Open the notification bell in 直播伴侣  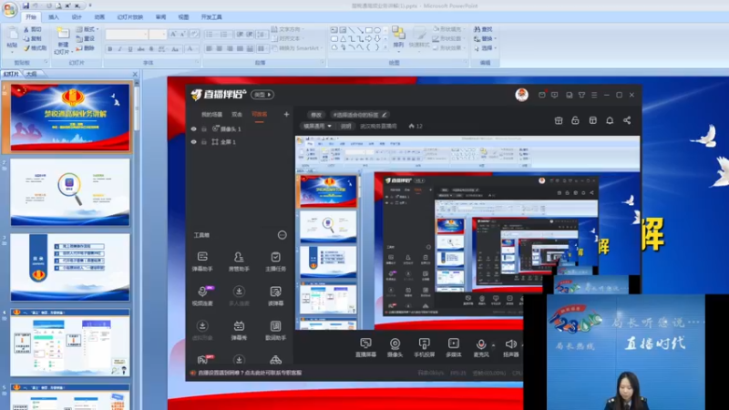tap(610, 120)
